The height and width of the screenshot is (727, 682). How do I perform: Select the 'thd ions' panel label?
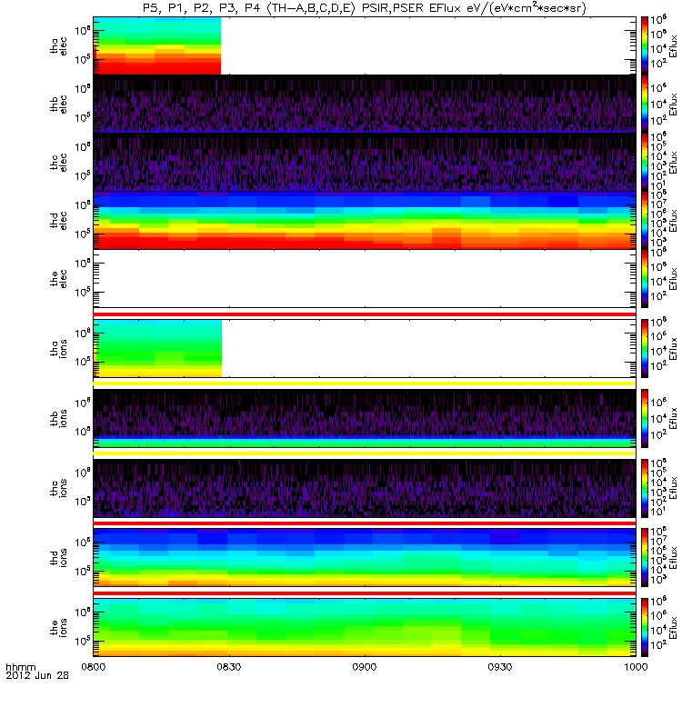(58, 557)
